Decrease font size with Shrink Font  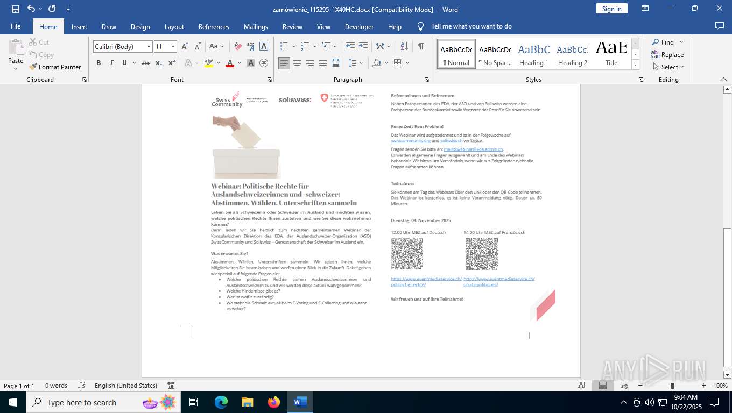coord(197,47)
